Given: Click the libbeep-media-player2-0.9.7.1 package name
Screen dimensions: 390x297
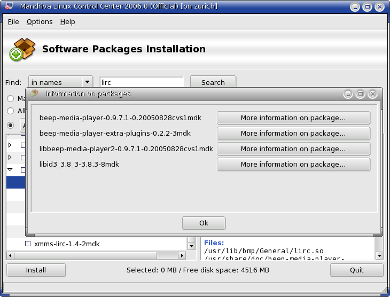Looking at the screenshot, I should click(126, 148).
